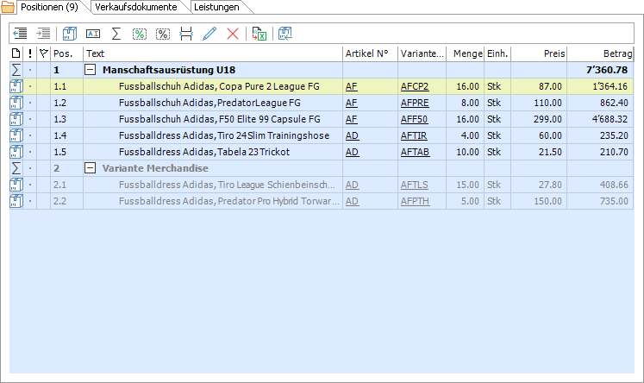The height and width of the screenshot is (383, 644).
Task: Select row Fussballschuh Adidas, Copa Pure 2 League FG
Action: tap(322, 86)
